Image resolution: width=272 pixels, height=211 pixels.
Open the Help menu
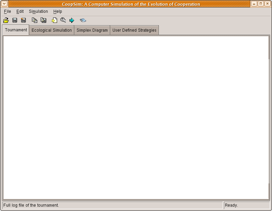[57, 11]
